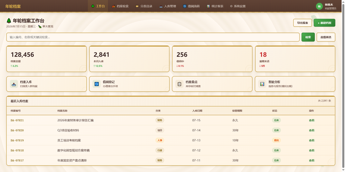
Task: Click the archive number DA-07819
Action: point(17,141)
